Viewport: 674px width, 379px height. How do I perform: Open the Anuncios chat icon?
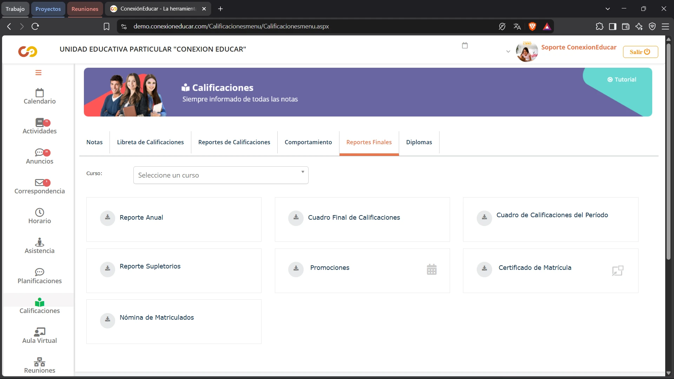click(39, 152)
